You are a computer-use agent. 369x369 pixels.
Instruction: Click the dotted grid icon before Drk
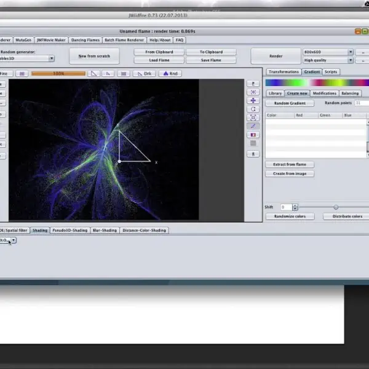[124, 74]
